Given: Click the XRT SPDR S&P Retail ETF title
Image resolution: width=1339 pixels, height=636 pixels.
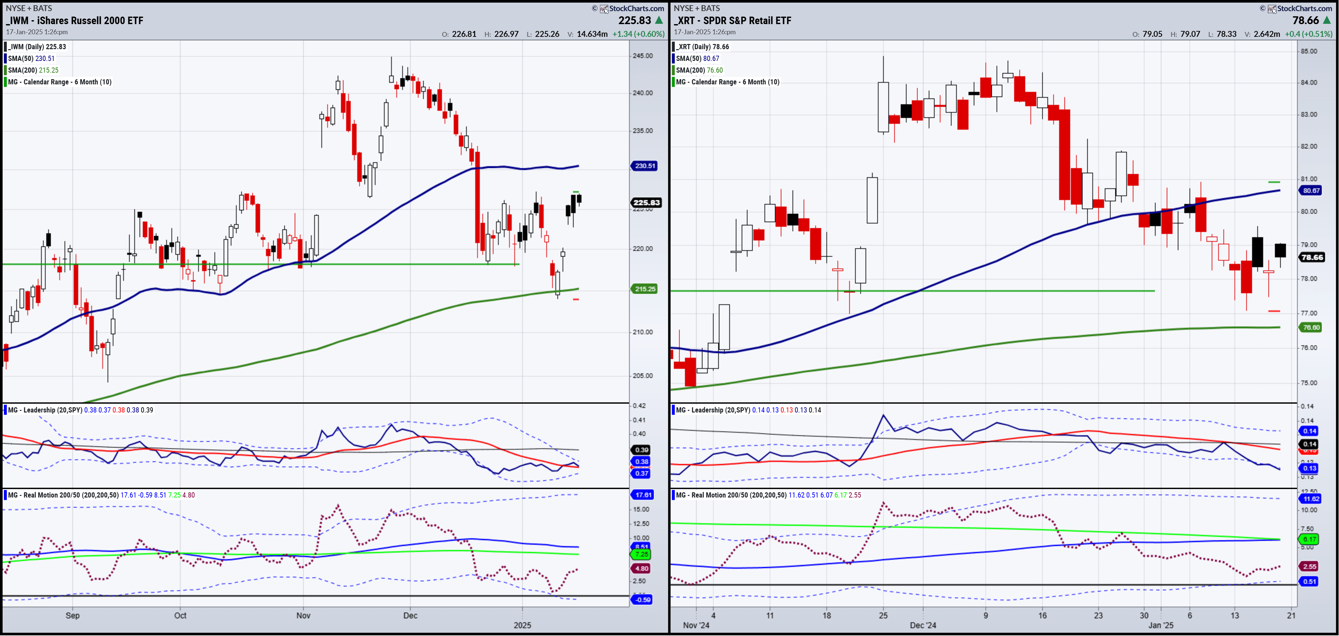Looking at the screenshot, I should [x=733, y=20].
